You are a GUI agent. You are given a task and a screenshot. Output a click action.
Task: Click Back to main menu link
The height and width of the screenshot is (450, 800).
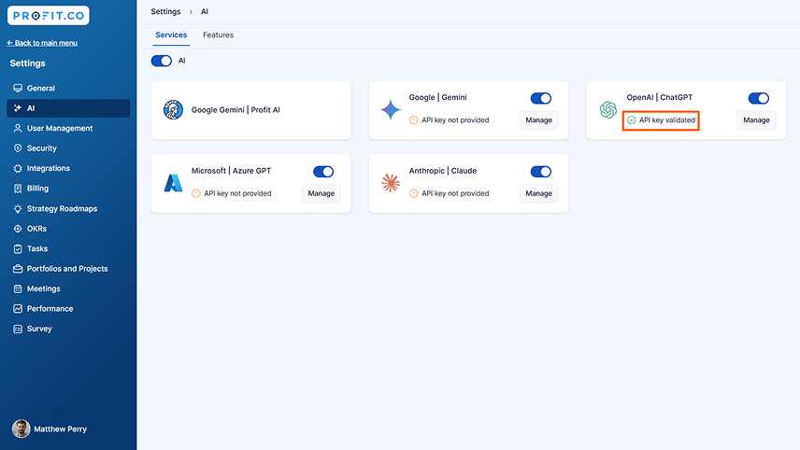42,43
